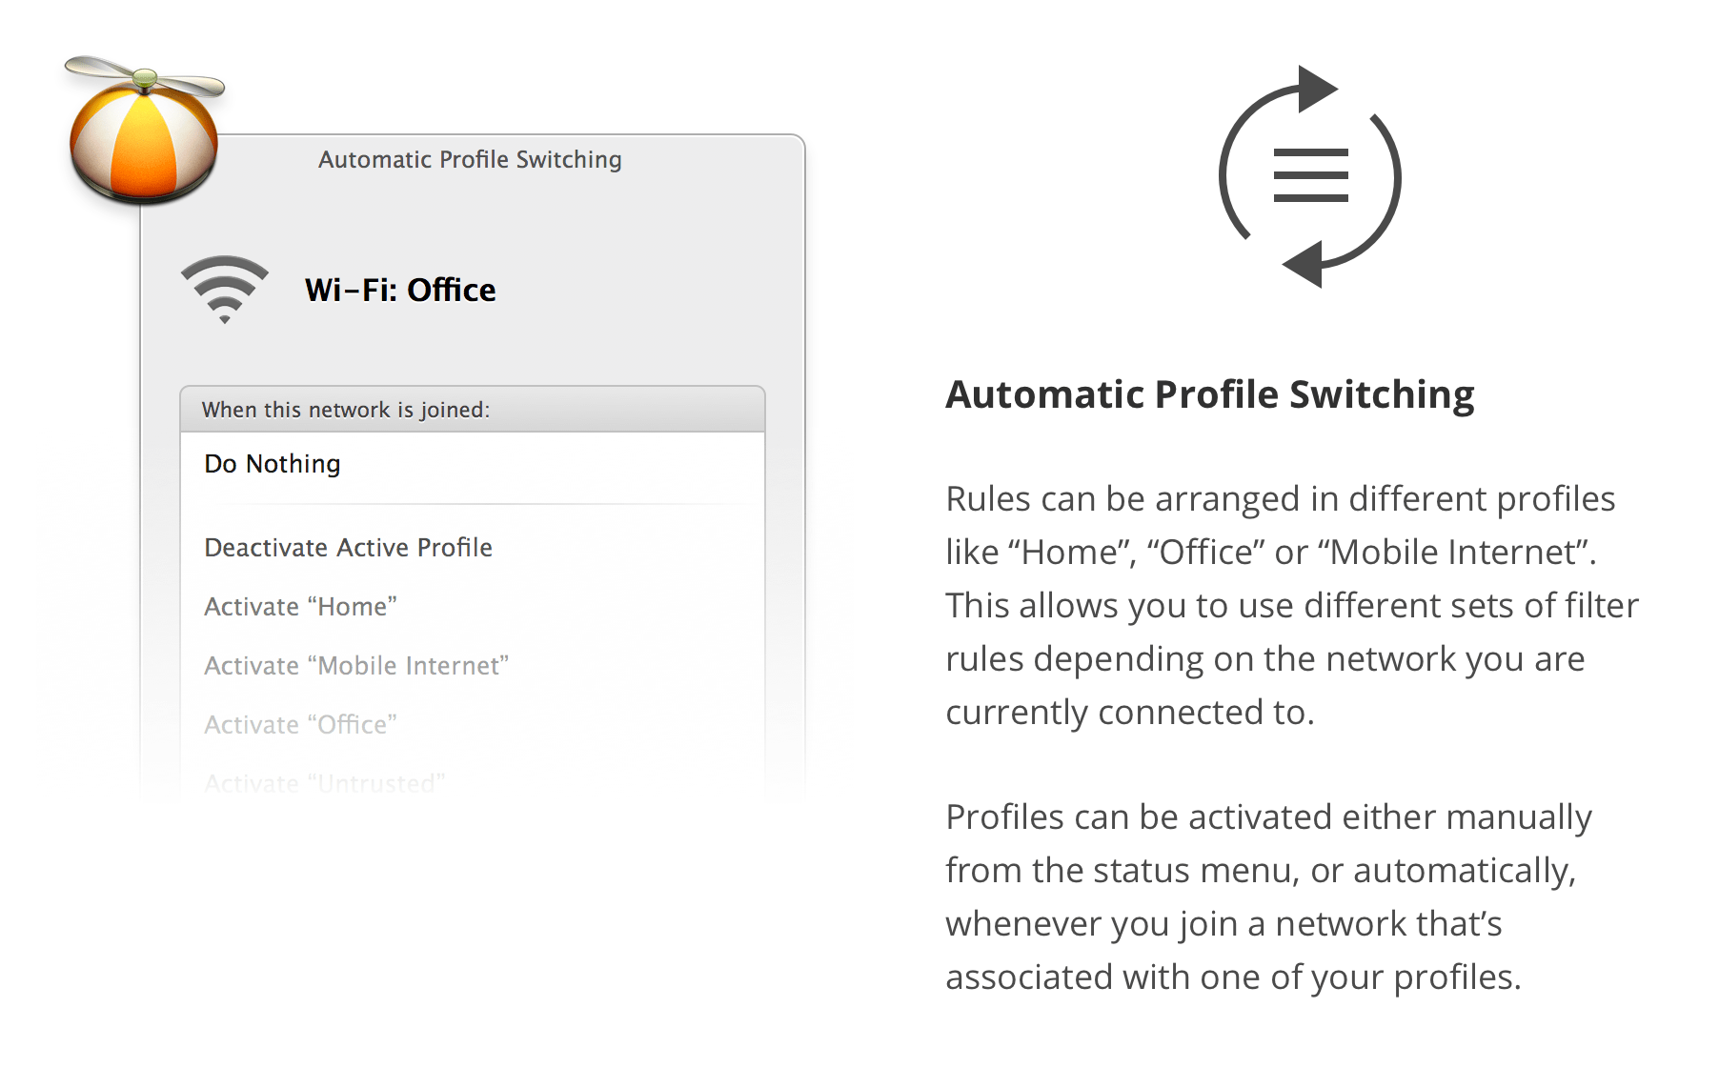
Task: Click the Automatic Profile Switching window title
Action: [x=468, y=159]
